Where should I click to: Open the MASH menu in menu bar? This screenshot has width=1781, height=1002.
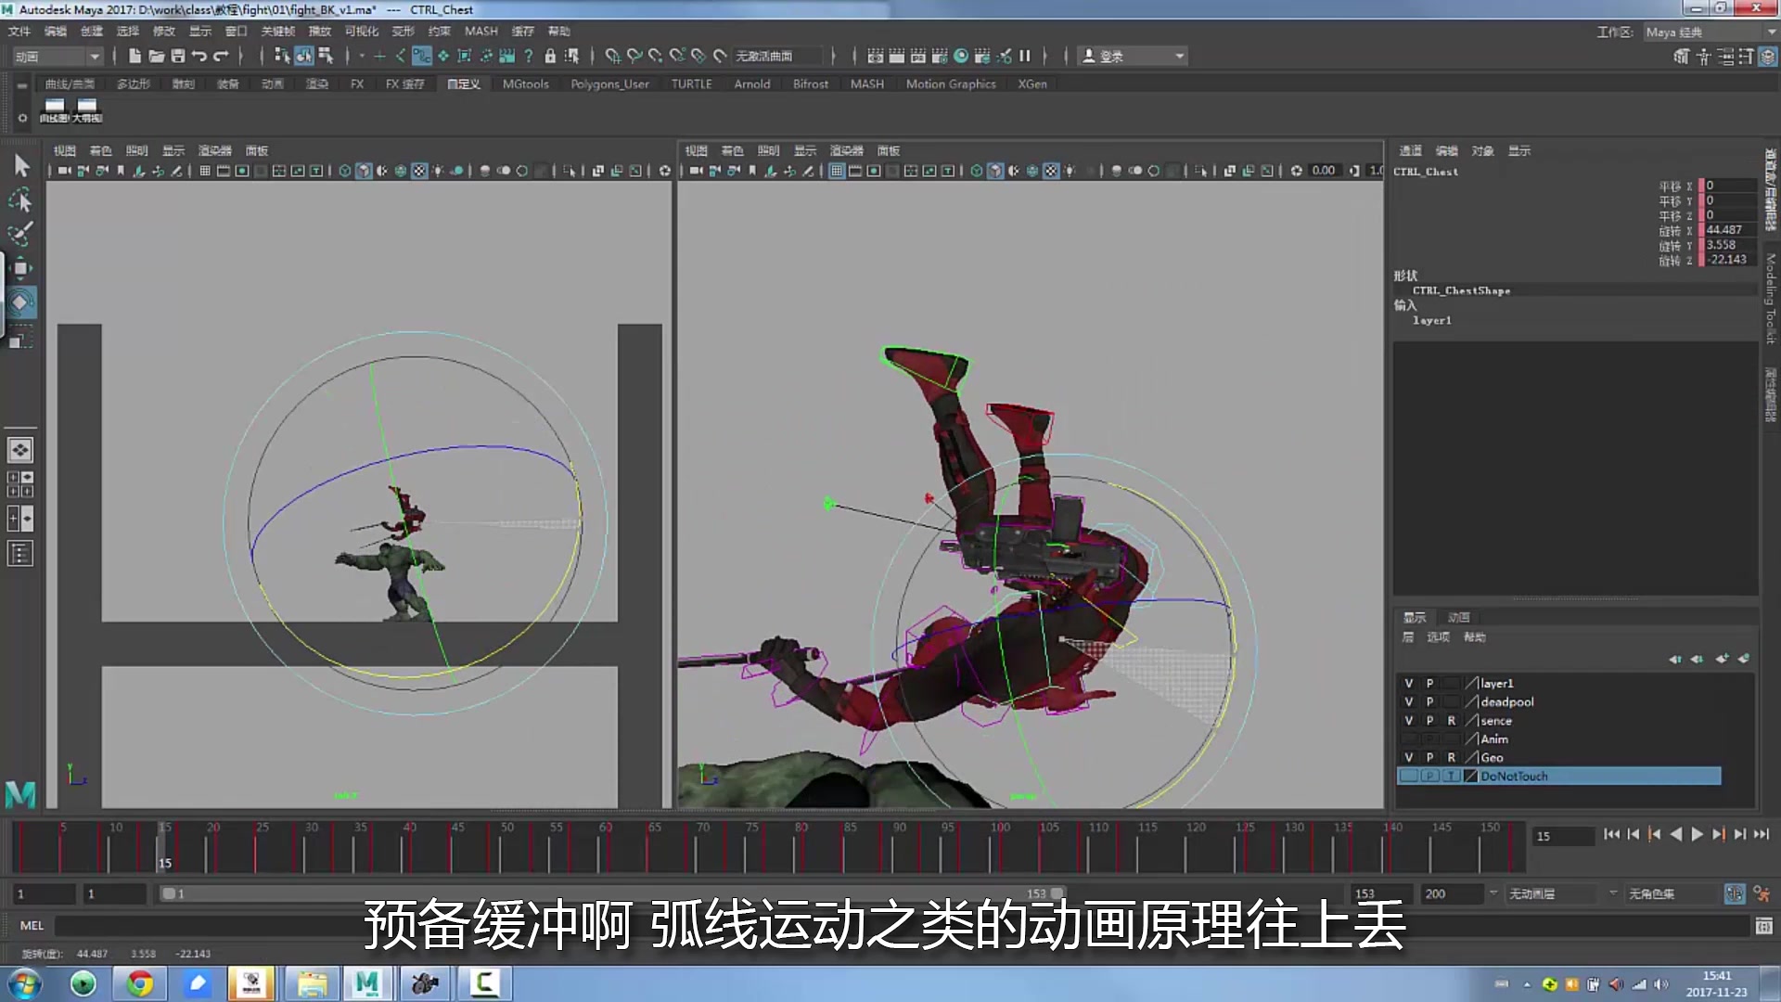[x=480, y=32]
